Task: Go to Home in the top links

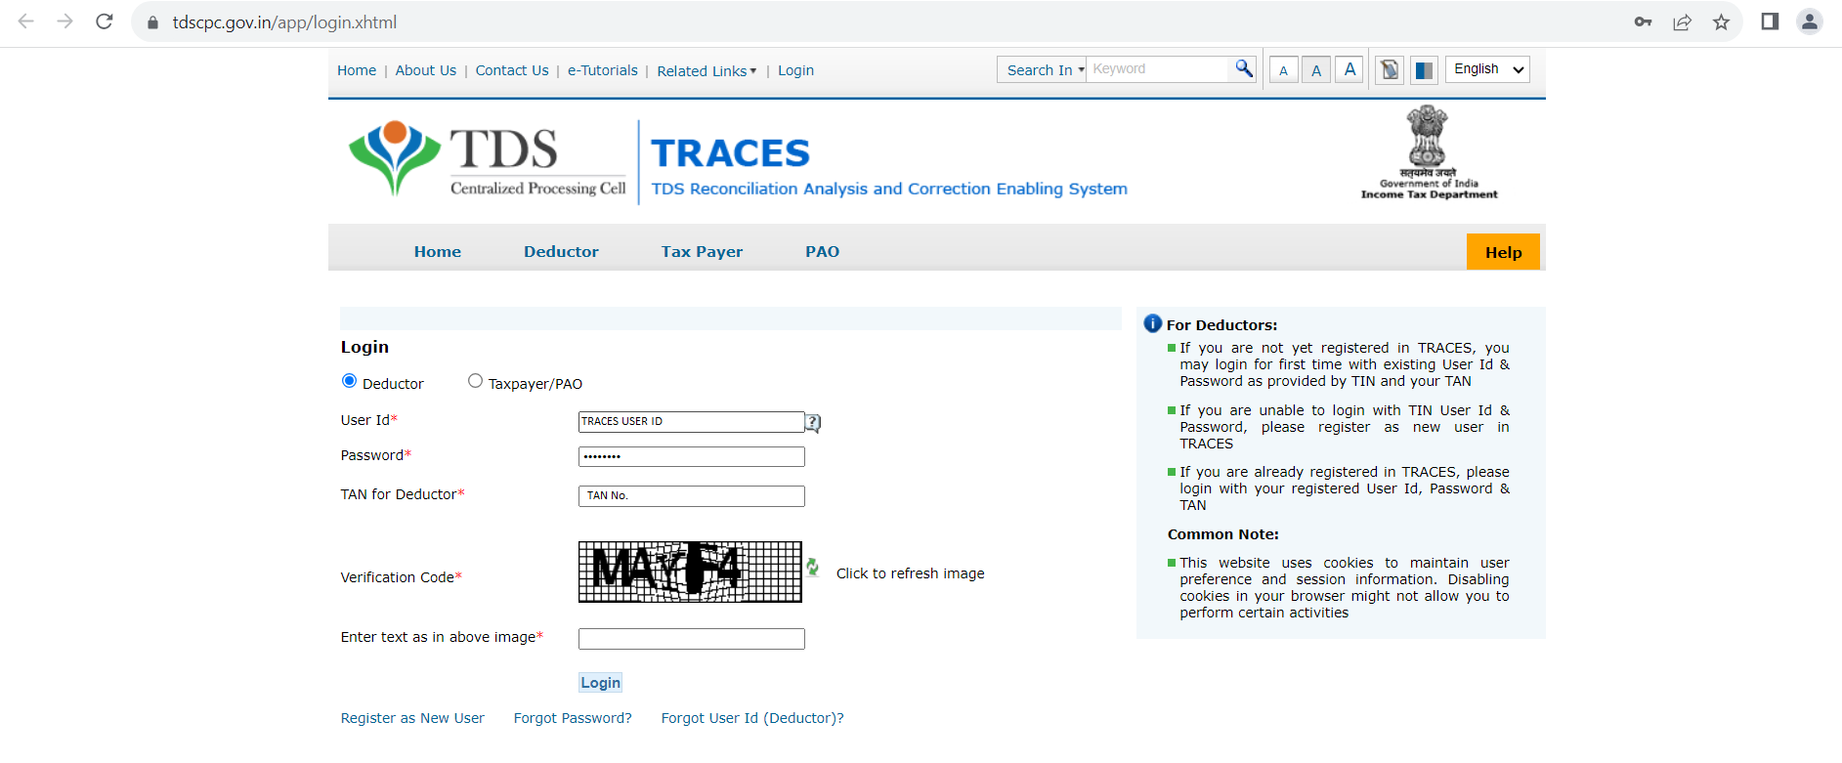Action: point(357,70)
